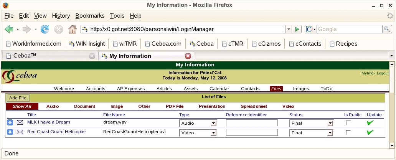The width and height of the screenshot is (396, 160).
Task: Click the Google search magnifier icon
Action: [x=387, y=29]
